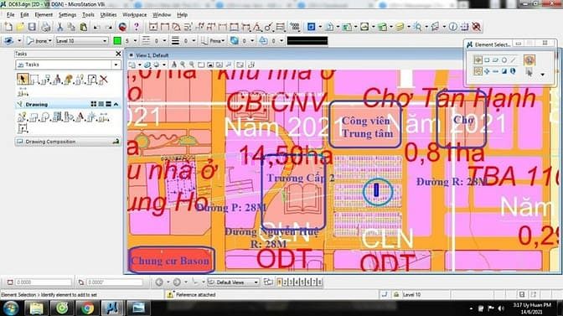This screenshot has width=563, height=316.
Task: Open the Level 10 active level dropdown
Action: point(105,41)
